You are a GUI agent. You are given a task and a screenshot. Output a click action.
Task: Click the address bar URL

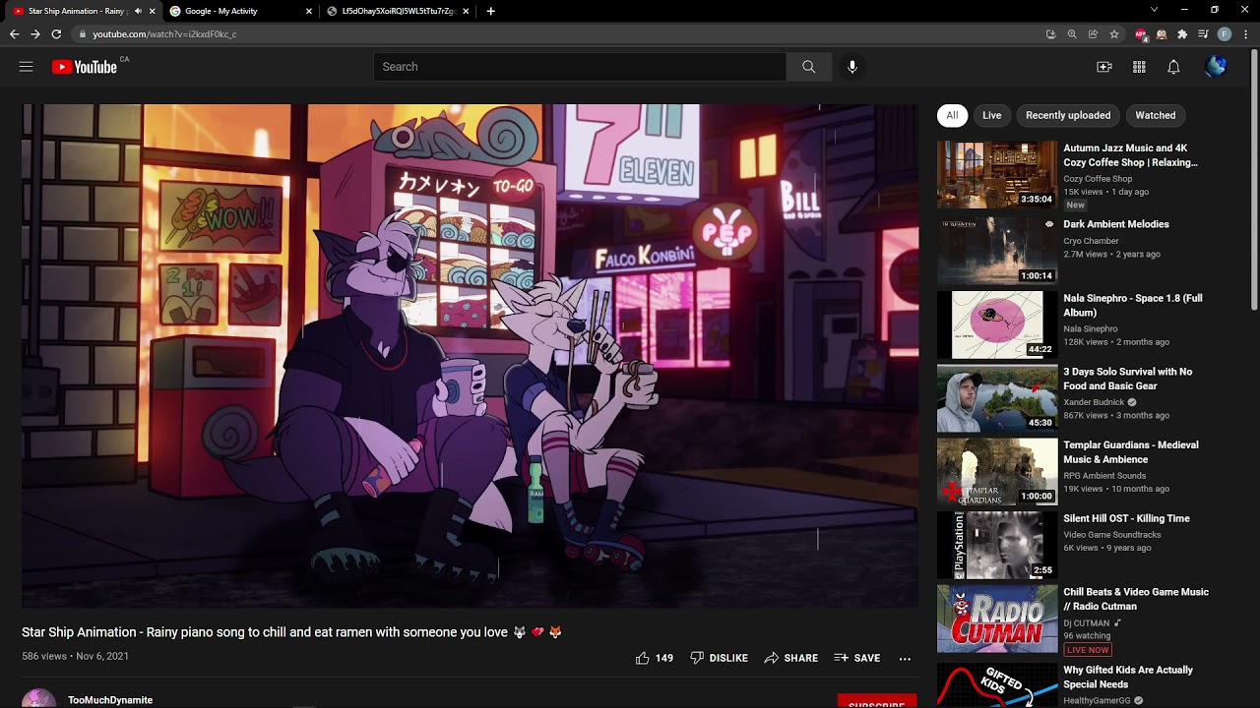(164, 33)
